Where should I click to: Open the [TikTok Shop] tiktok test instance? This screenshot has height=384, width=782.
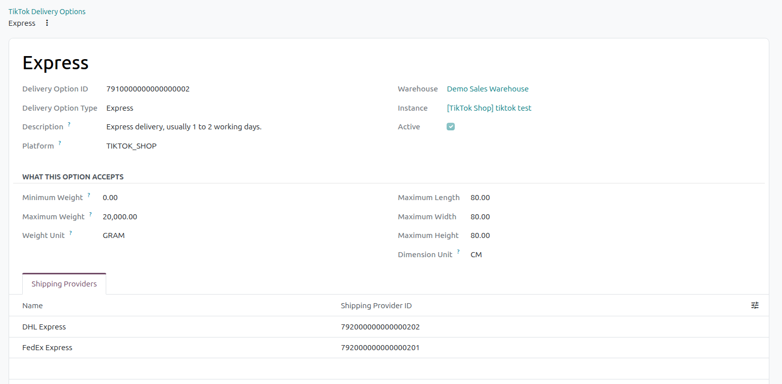(x=489, y=108)
